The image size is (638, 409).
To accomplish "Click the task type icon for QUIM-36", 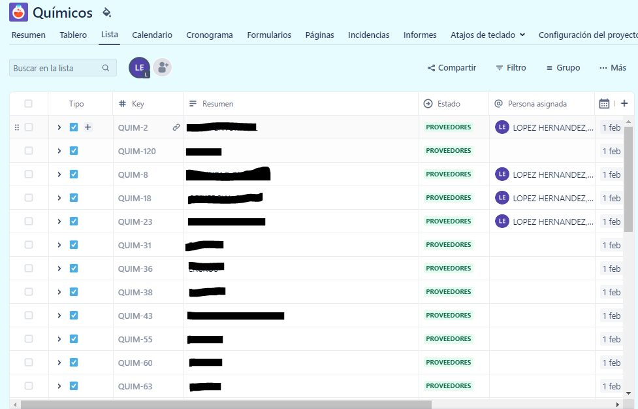I will point(74,269).
